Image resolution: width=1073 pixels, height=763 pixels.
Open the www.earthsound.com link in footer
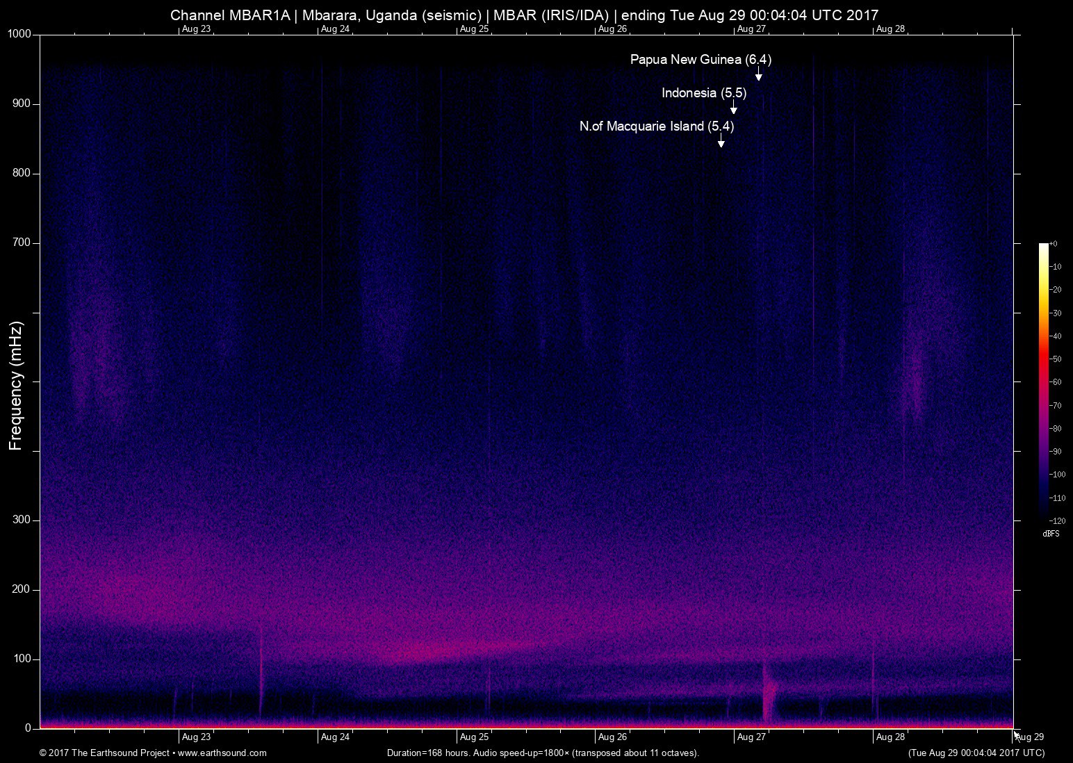(222, 753)
